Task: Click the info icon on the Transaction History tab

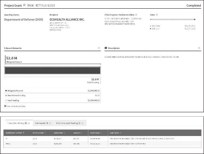Action: [x=29, y=123]
